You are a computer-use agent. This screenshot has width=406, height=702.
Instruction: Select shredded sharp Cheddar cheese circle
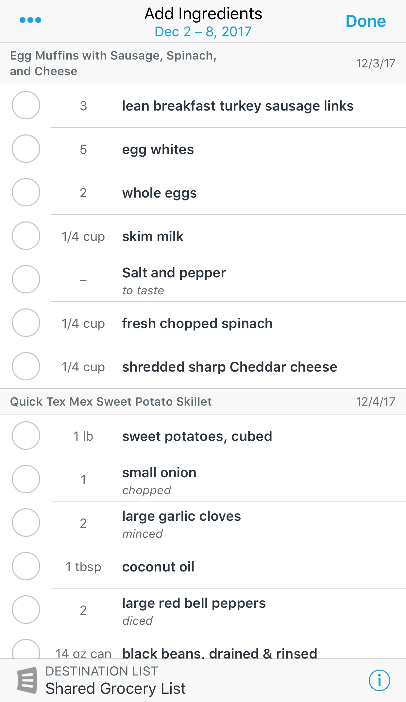click(26, 366)
